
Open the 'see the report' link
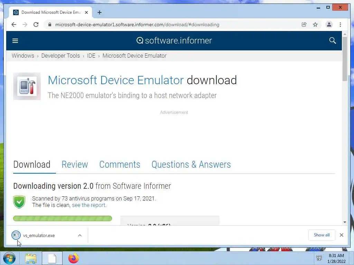coord(88,205)
